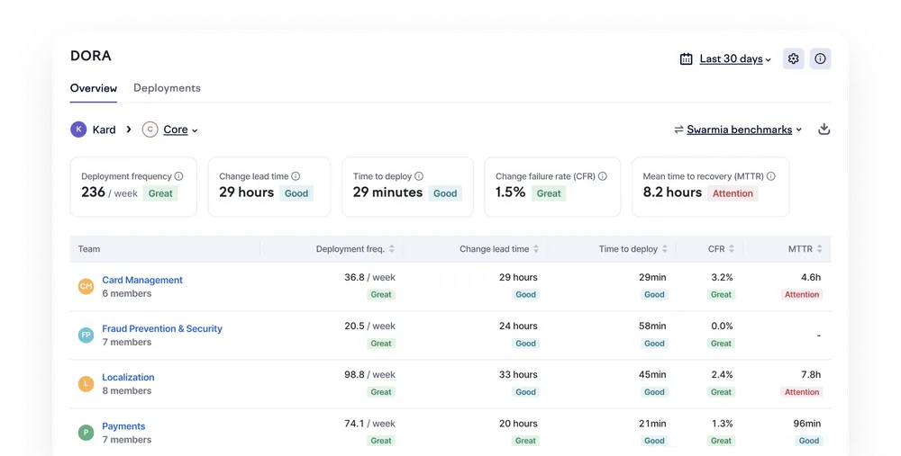Click the calendar icon next to date range

(x=686, y=58)
